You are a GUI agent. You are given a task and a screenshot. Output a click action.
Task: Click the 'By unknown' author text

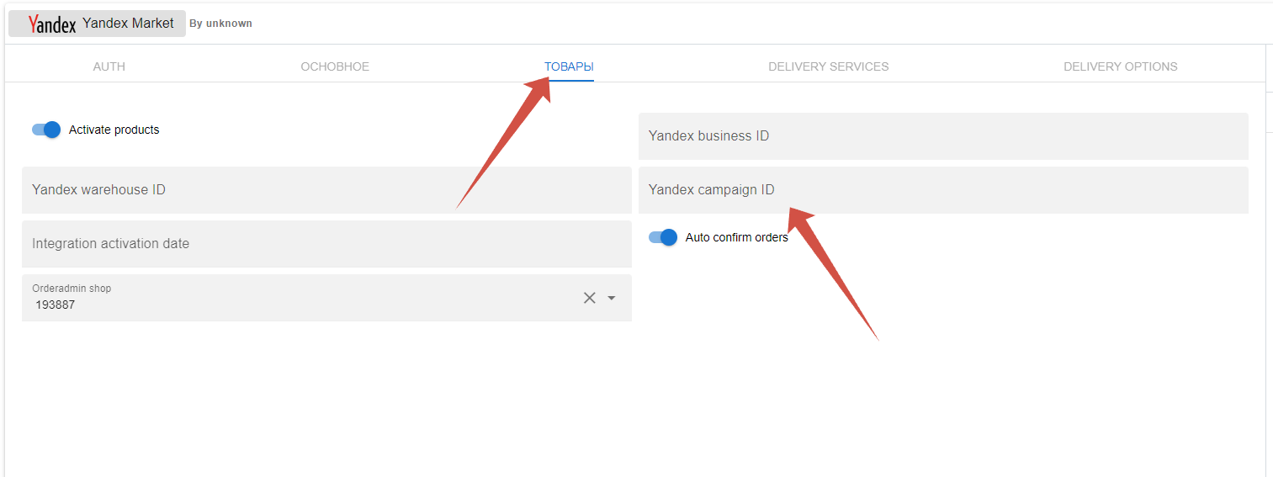[220, 24]
